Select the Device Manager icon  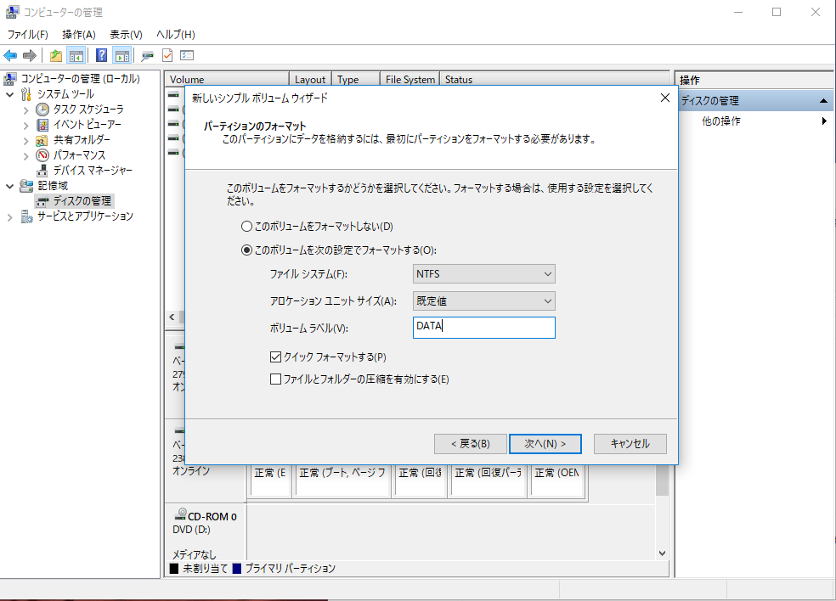coord(42,171)
